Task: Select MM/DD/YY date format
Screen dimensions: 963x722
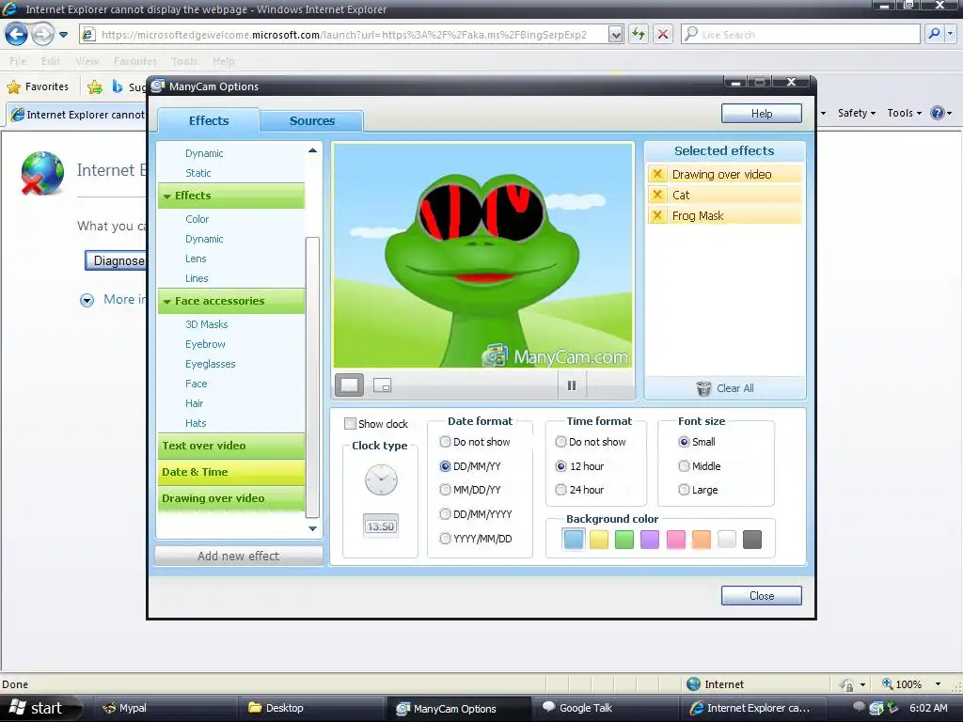Action: (x=445, y=489)
